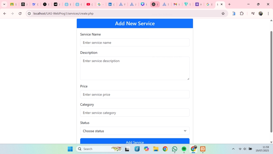Screen dimensions: 273x154
Task: Open the Wi-Fi network icon in tray
Action: [240, 149]
